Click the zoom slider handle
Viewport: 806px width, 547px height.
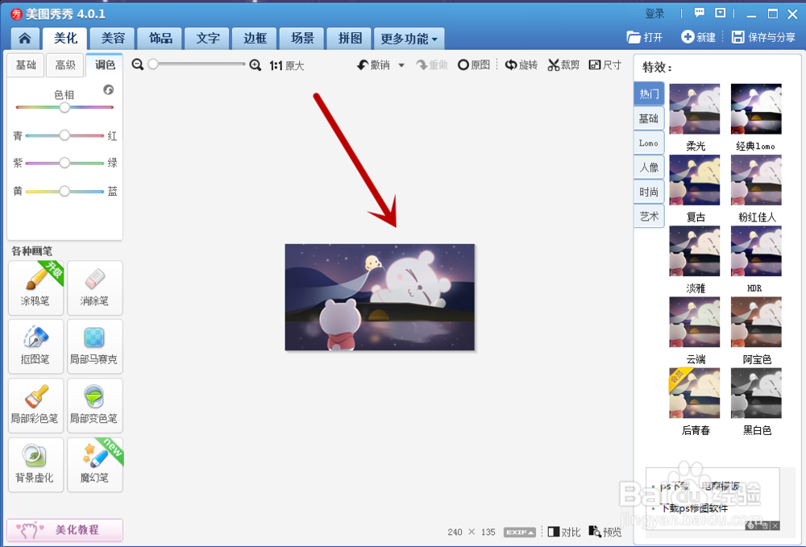coord(152,64)
